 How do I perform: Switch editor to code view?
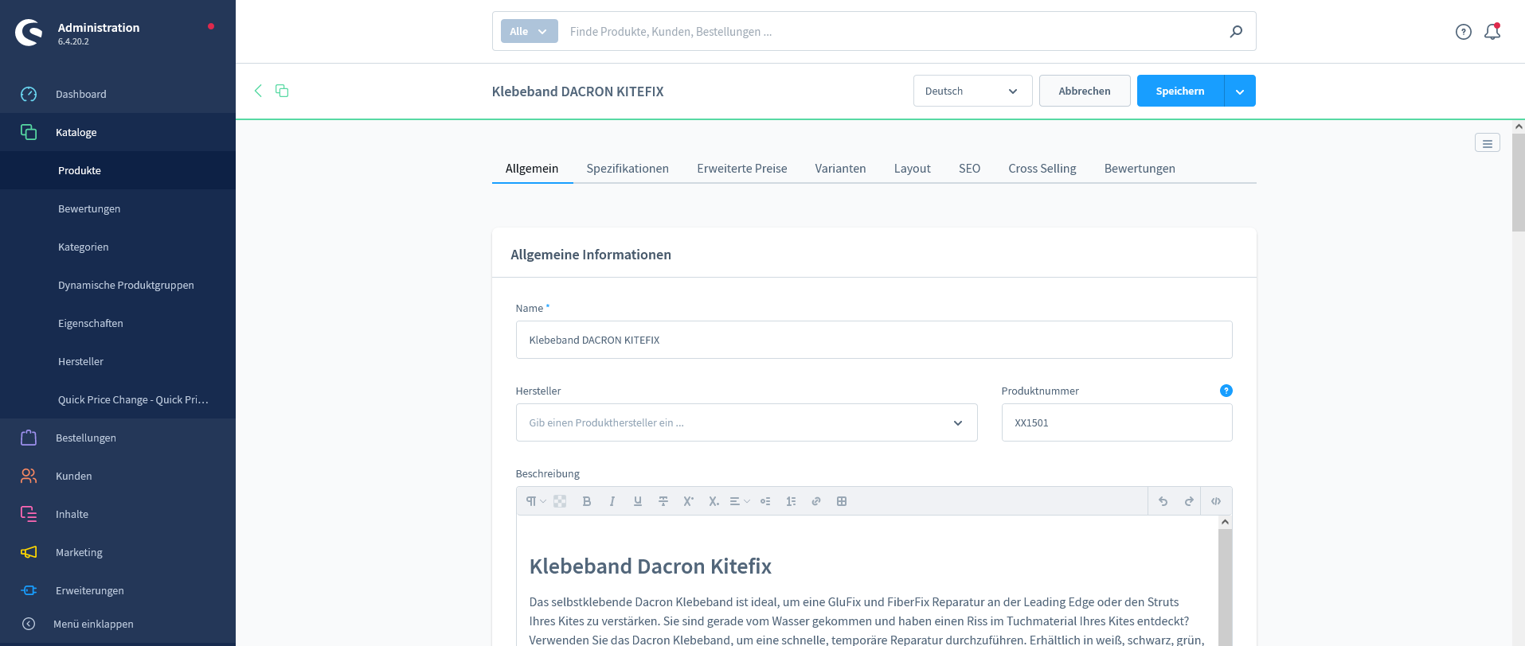pos(1216,501)
